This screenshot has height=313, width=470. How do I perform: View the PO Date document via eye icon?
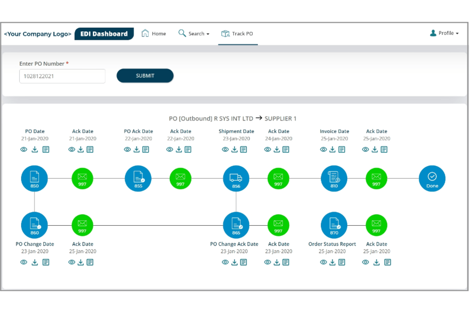(24, 149)
